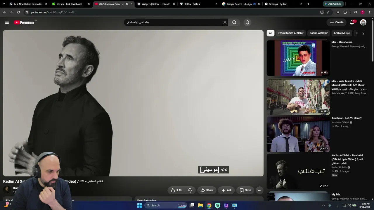Image resolution: width=374 pixels, height=210 pixels.
Task: Click the YouTube search magnifier button
Action: 234,22
